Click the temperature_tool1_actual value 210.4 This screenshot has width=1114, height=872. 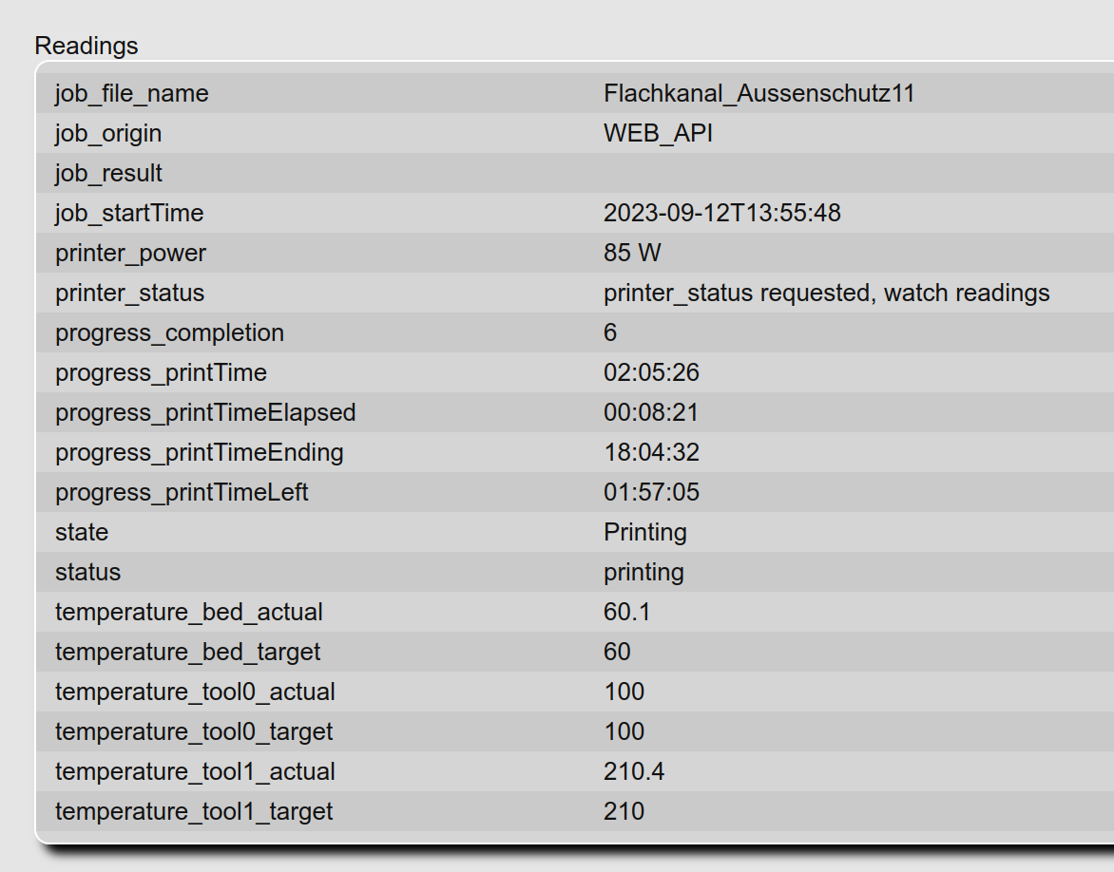(x=634, y=771)
